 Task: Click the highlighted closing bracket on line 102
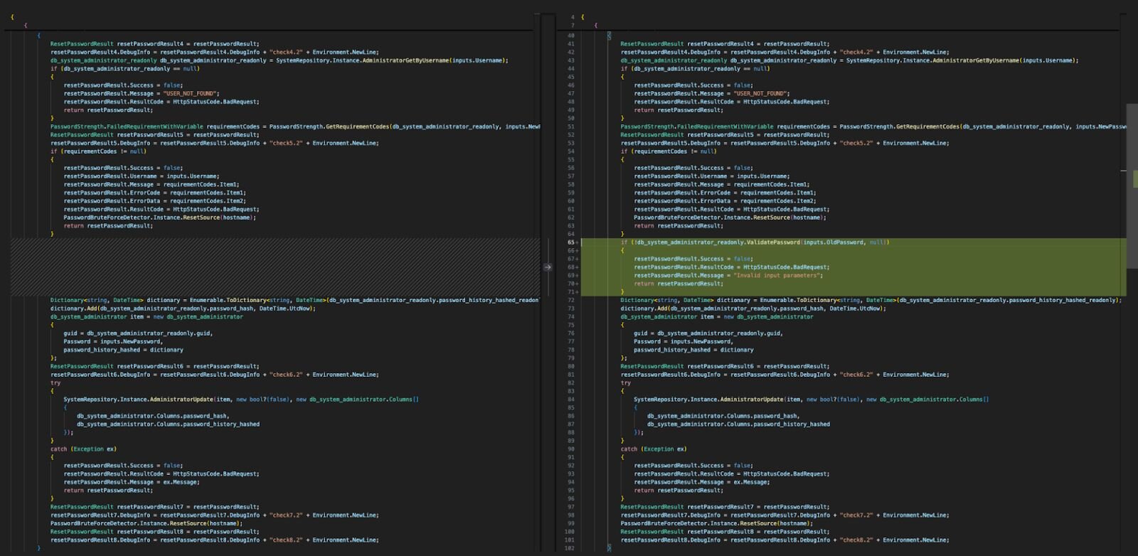(609, 548)
